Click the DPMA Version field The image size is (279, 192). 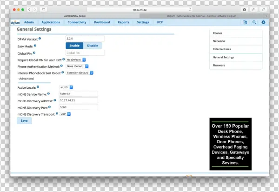pyautogui.click(x=85, y=39)
